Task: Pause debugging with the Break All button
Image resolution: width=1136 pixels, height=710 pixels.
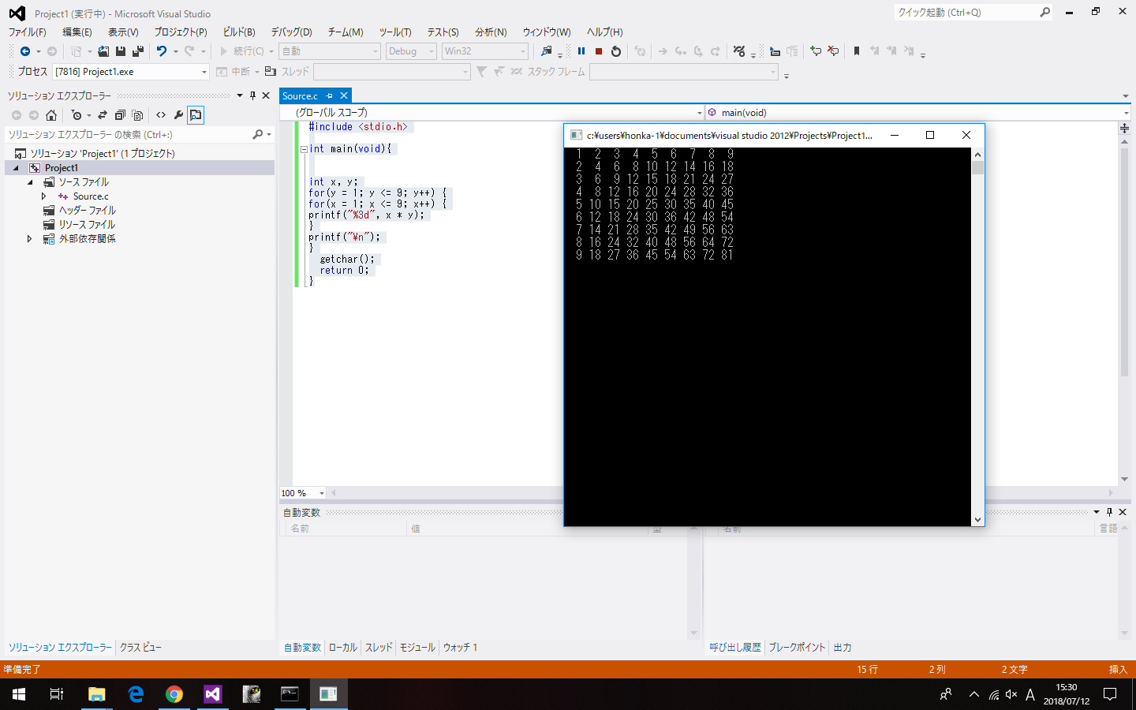Action: (581, 51)
